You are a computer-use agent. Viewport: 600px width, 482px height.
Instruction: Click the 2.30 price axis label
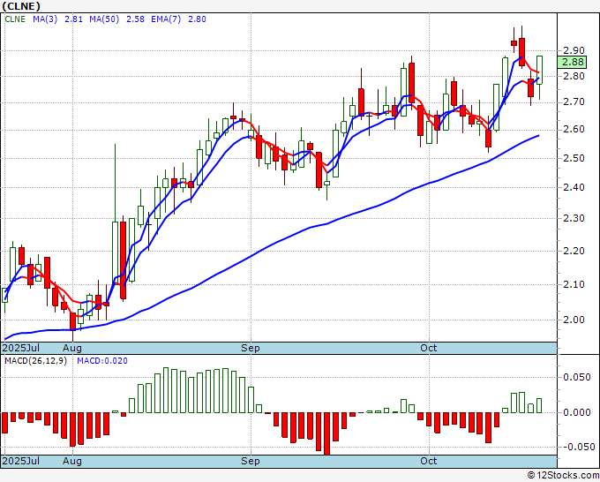point(574,218)
